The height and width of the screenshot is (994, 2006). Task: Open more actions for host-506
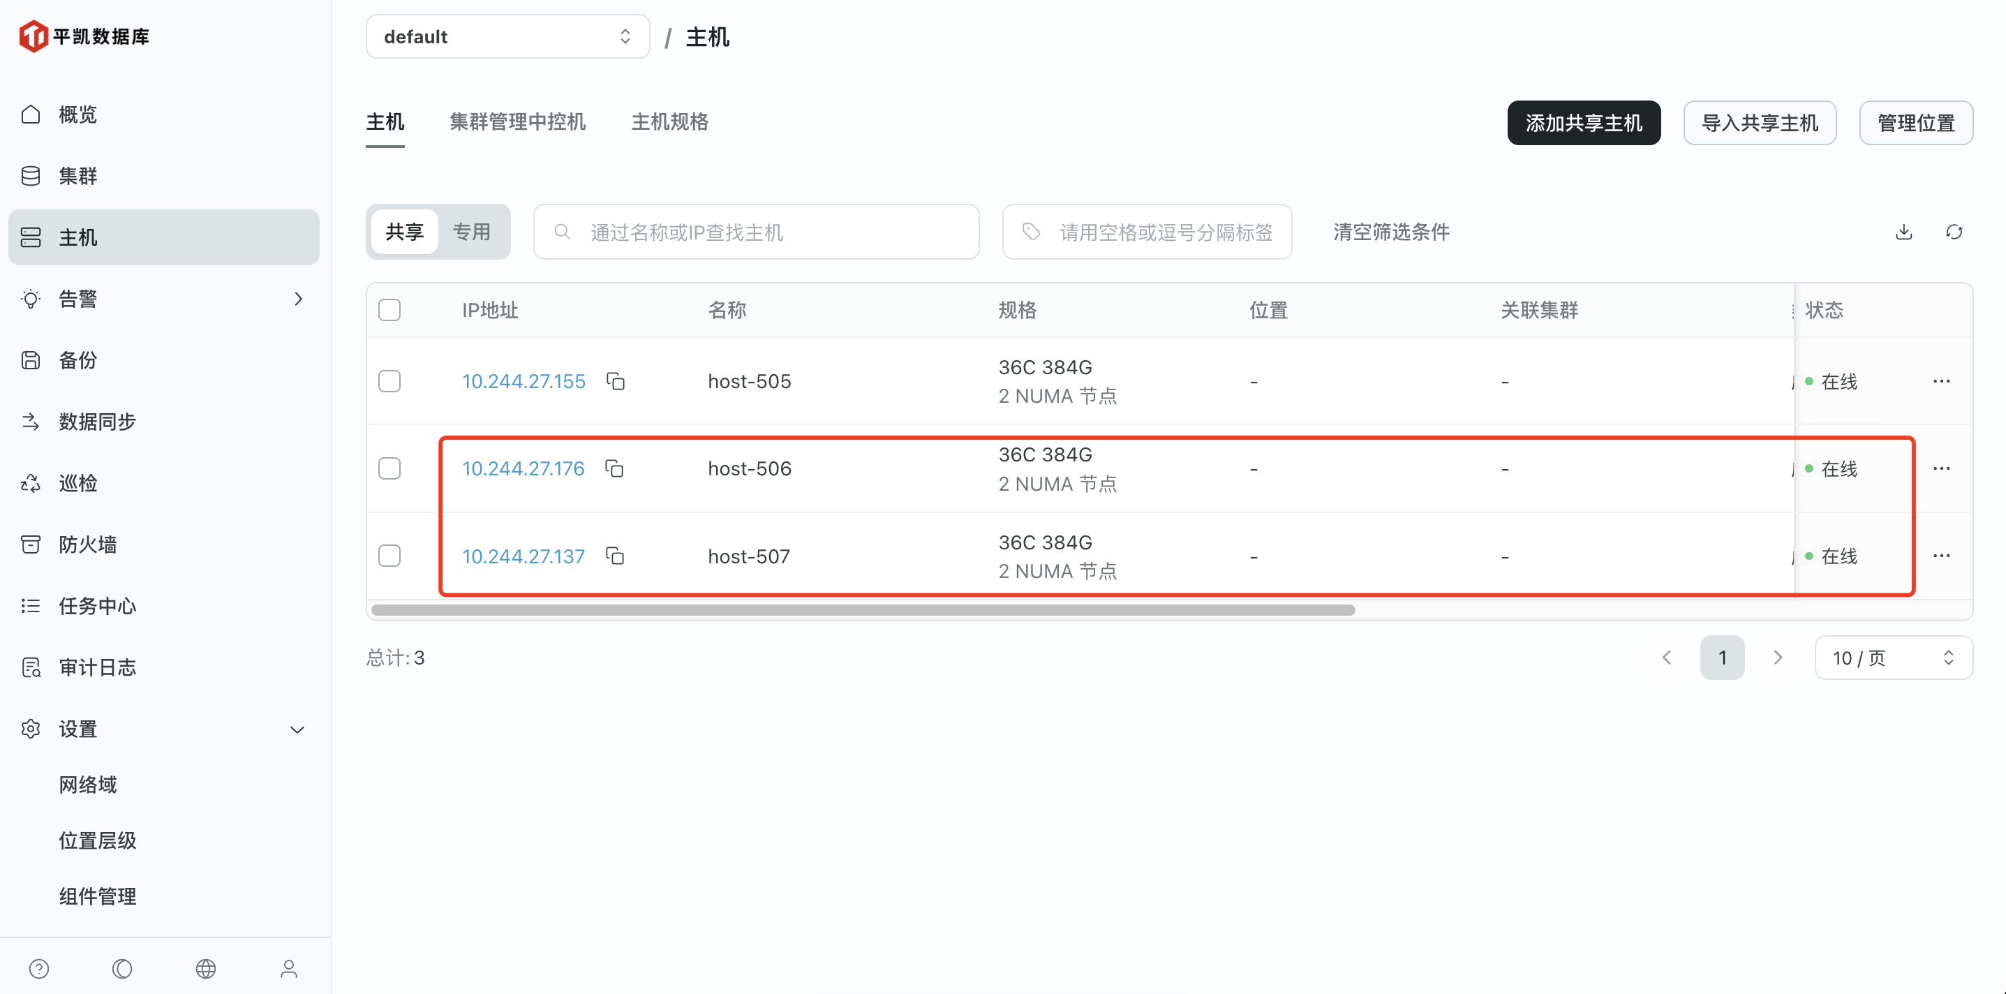1941,468
